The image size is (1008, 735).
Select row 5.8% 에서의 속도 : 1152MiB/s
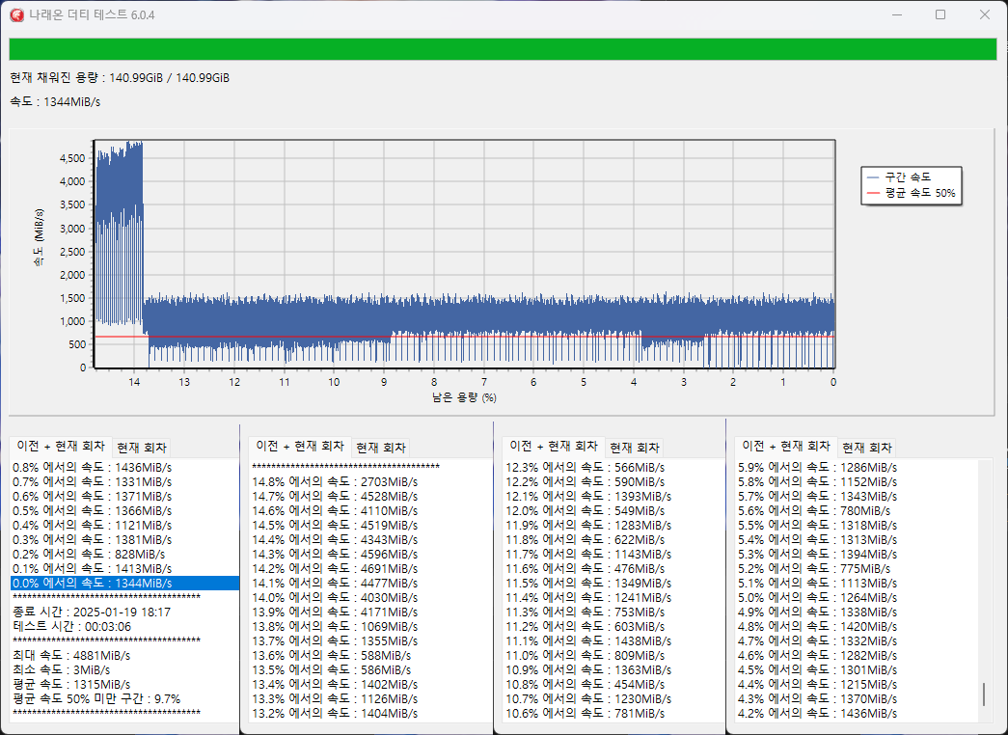pyautogui.click(x=818, y=481)
